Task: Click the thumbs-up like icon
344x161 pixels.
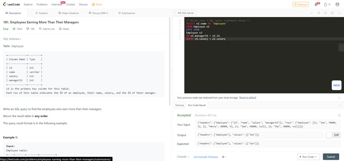Action: pyautogui.click(x=14, y=29)
